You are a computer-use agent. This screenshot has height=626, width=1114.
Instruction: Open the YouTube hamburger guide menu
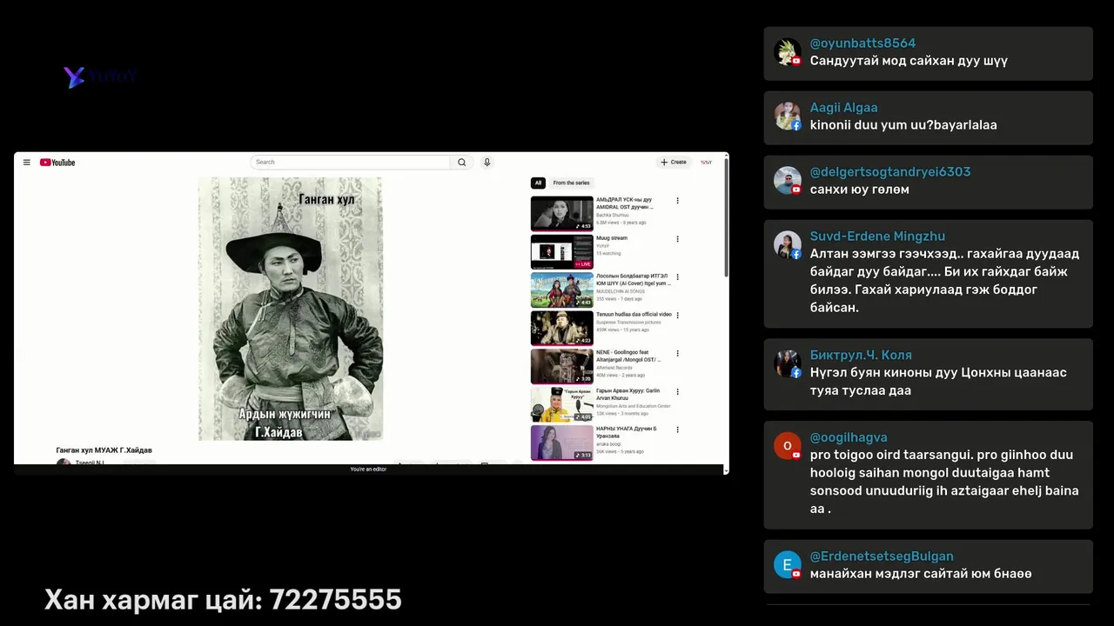(x=27, y=163)
